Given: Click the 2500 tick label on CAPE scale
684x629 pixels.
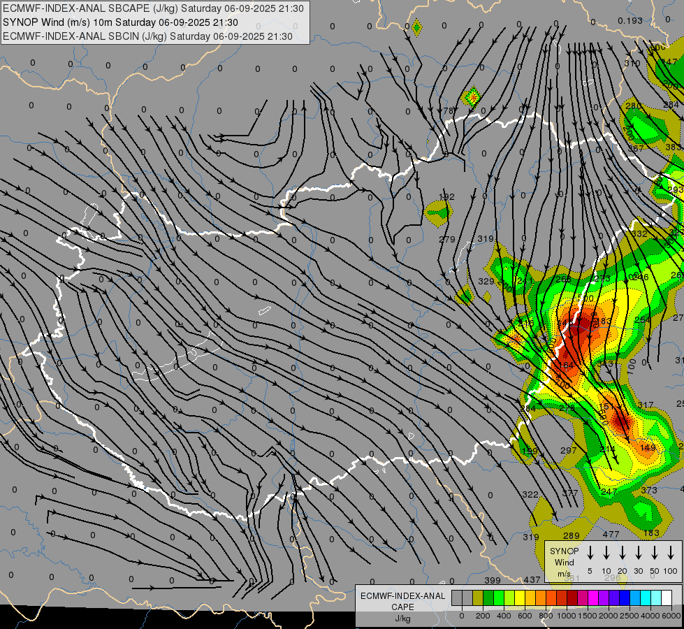Looking at the screenshot, I should [x=629, y=616].
